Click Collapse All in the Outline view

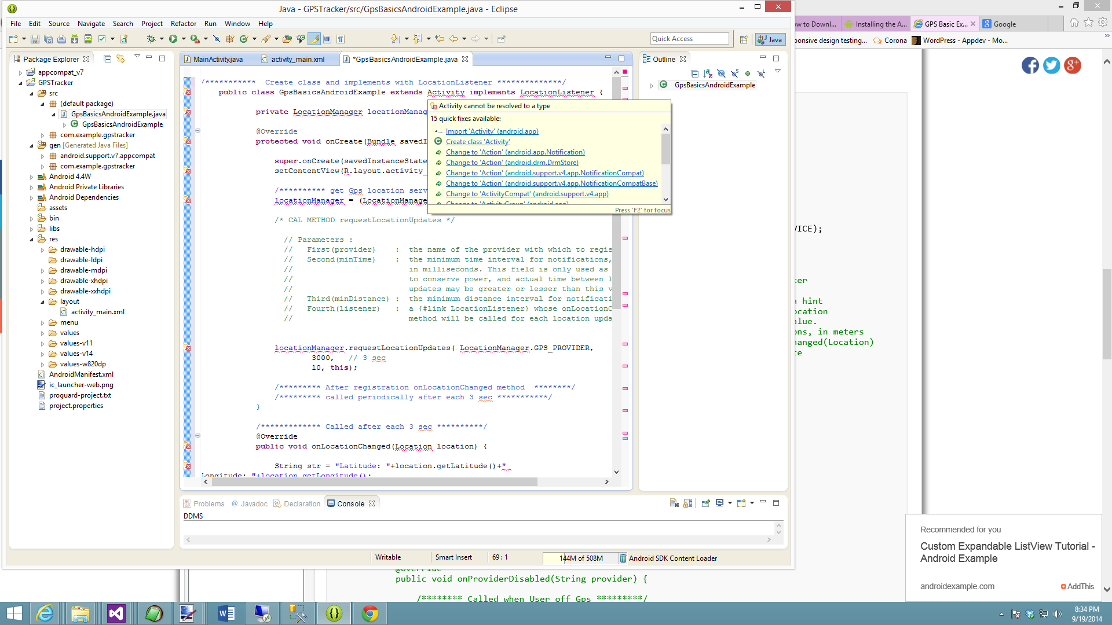[x=695, y=73]
